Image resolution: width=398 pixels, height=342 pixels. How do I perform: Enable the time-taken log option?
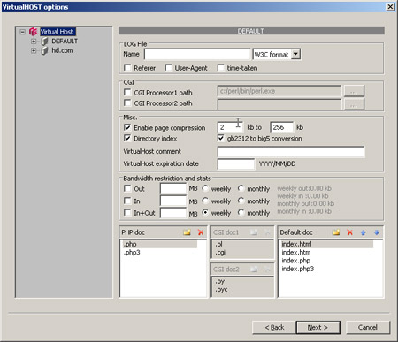coord(220,68)
